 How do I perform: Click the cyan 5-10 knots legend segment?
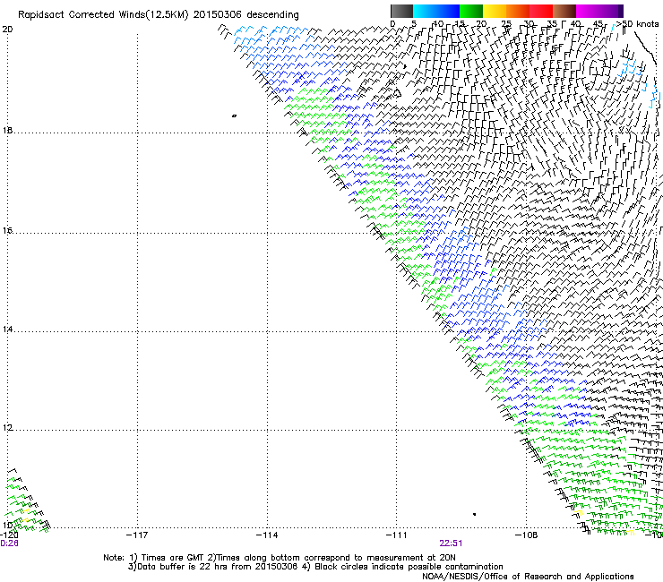coord(425,11)
